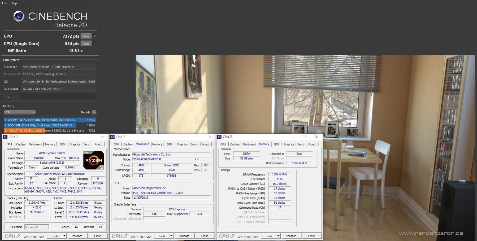
Task: Open SPD tab in CPU-Z window showing Memory timings
Action: click(x=276, y=144)
